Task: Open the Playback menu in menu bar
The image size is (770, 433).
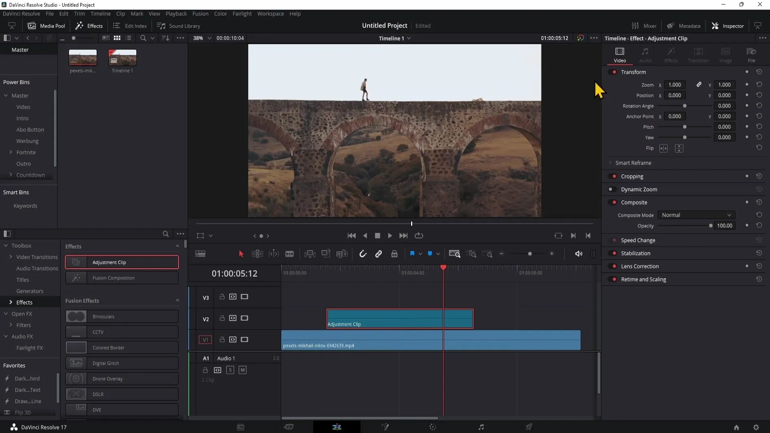Action: pyautogui.click(x=176, y=13)
